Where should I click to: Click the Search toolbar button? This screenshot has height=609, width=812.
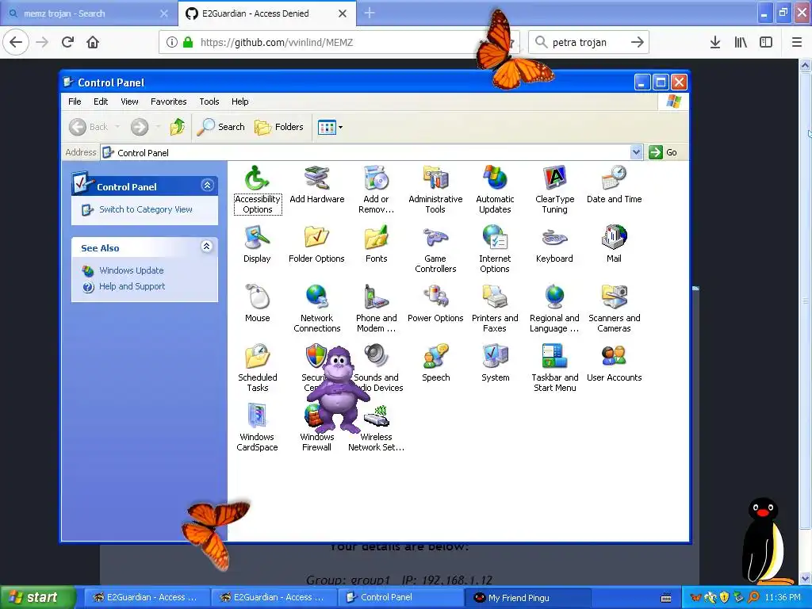(x=221, y=127)
